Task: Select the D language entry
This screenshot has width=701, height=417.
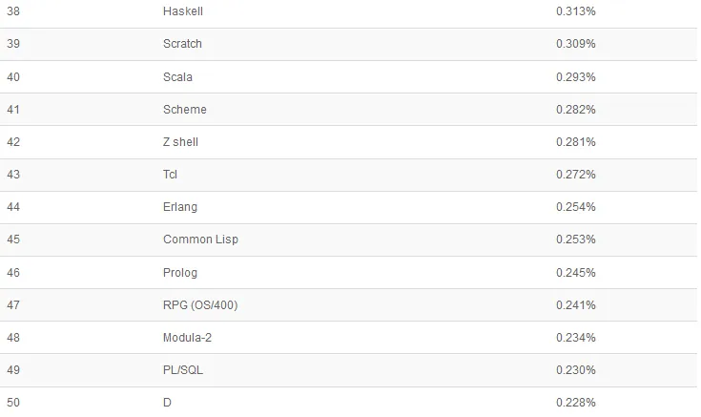Action: click(x=167, y=403)
